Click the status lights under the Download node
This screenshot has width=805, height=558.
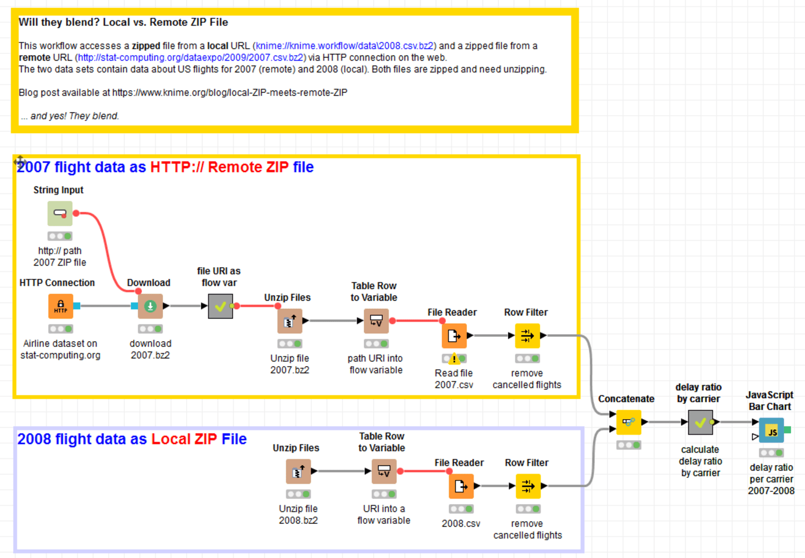pos(150,329)
